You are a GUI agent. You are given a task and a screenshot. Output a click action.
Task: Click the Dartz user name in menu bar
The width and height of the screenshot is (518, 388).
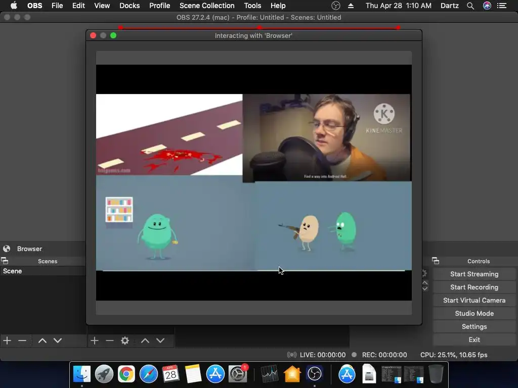tap(449, 6)
